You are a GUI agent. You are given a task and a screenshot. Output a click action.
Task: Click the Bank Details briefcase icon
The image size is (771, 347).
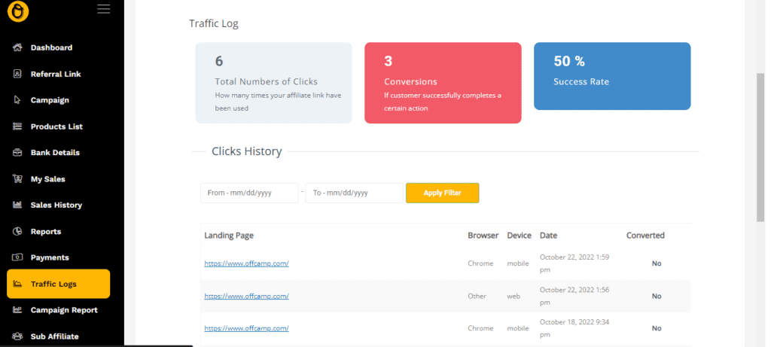(17, 153)
